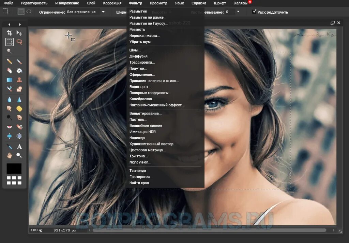Close the Фильтр menu
Viewport: 349px width, 243px height.
click(135, 3)
